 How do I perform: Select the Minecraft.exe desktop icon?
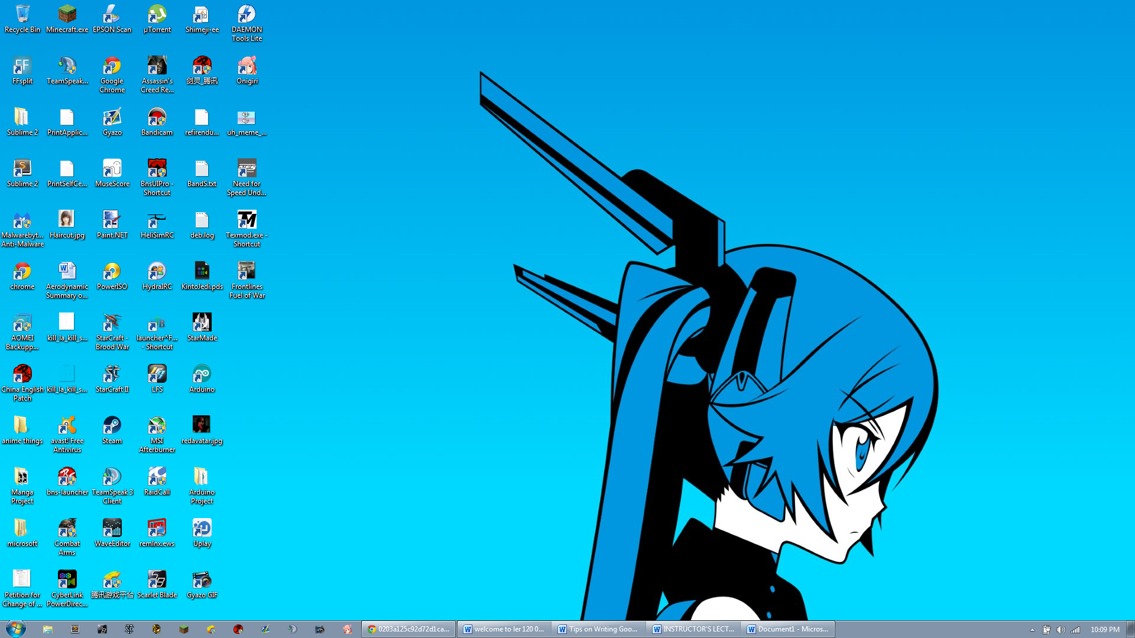pos(67,19)
